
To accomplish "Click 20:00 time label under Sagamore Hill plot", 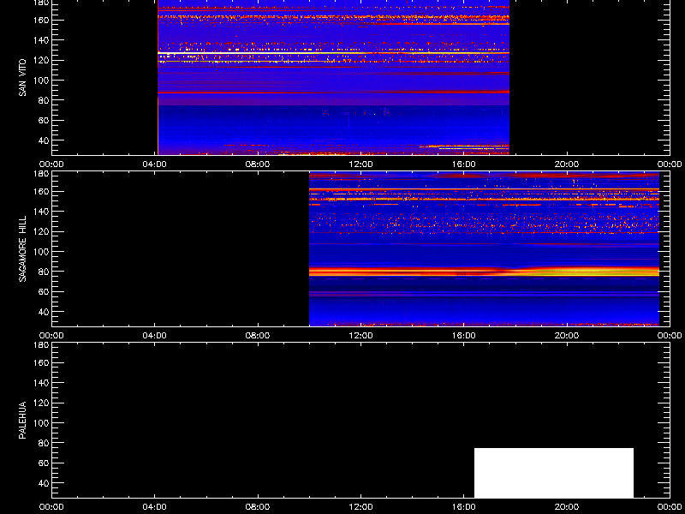I will [x=567, y=336].
